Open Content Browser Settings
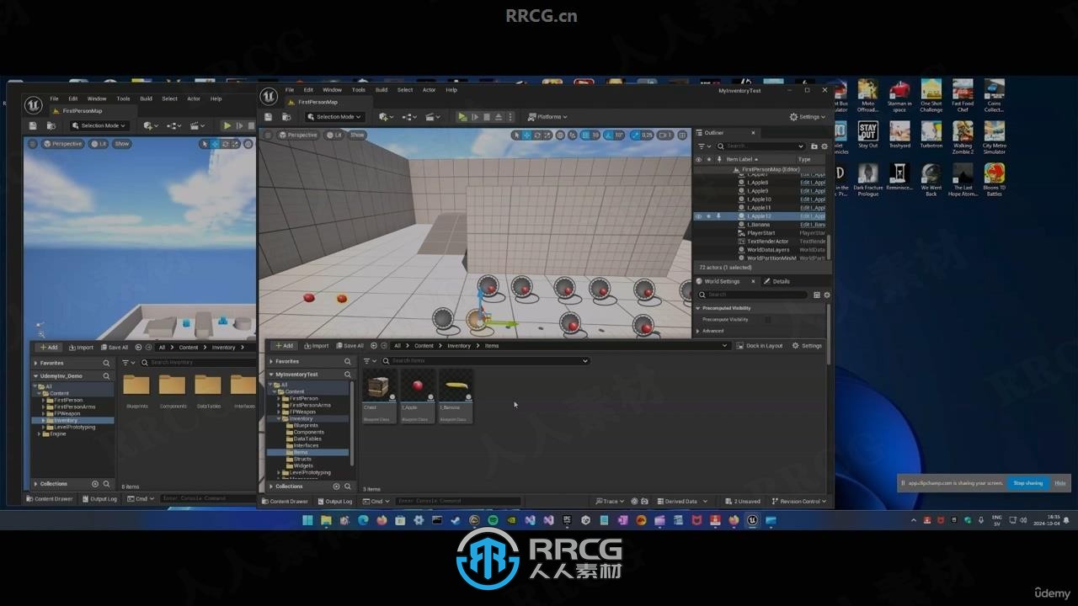 pos(807,346)
